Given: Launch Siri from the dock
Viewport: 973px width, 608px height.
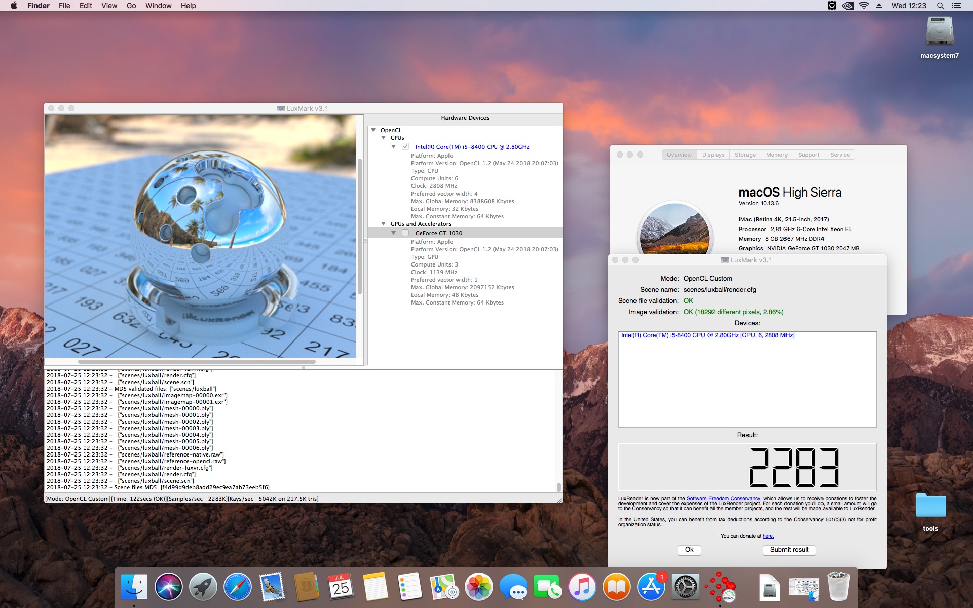Looking at the screenshot, I should [x=168, y=587].
